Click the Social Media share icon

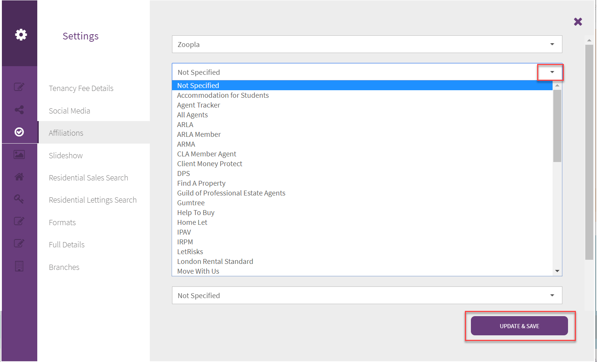[x=19, y=110]
